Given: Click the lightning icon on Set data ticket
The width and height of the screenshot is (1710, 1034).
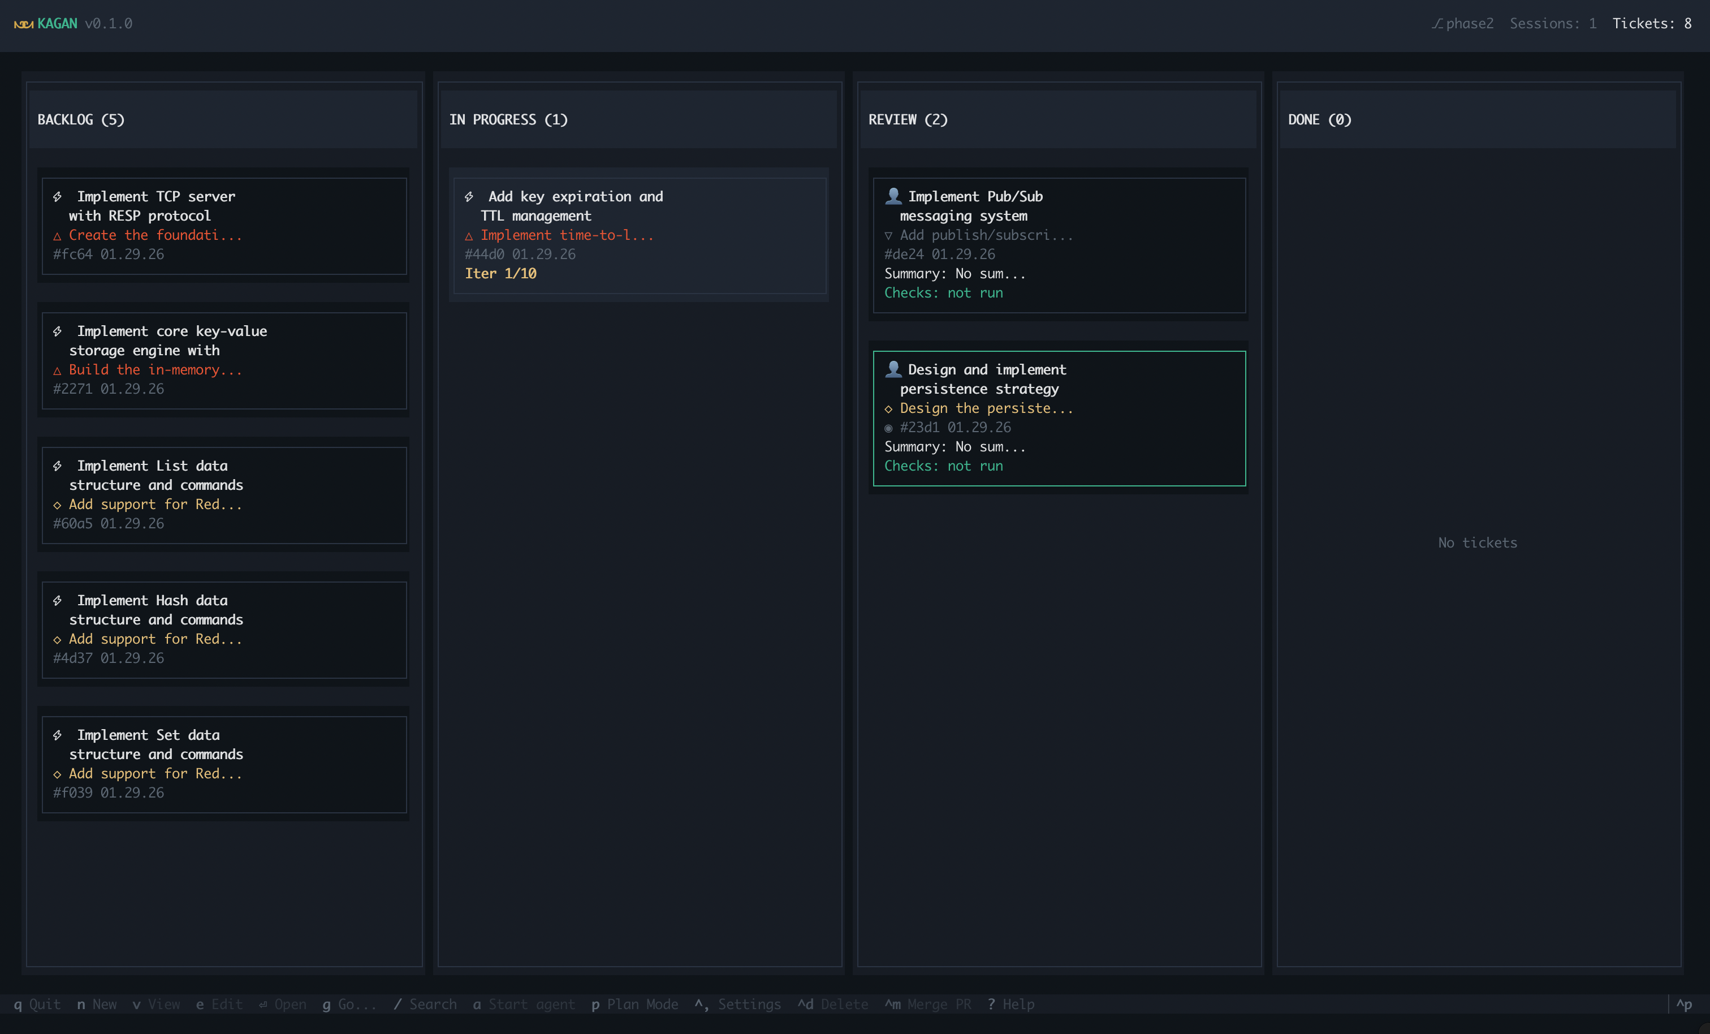Looking at the screenshot, I should coord(58,735).
